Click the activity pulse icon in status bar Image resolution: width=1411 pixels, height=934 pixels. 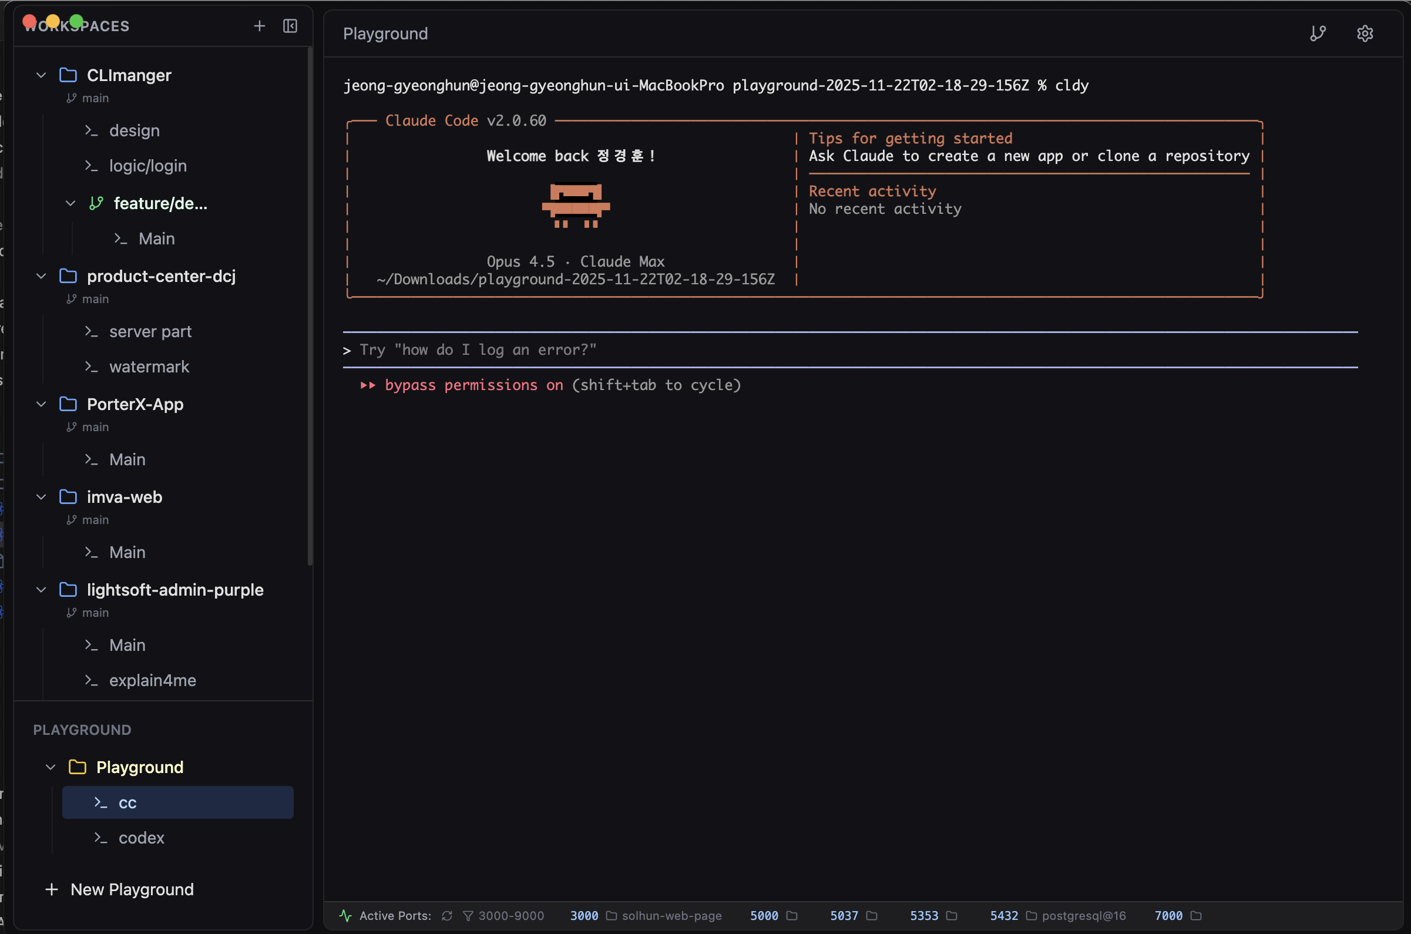tap(345, 916)
